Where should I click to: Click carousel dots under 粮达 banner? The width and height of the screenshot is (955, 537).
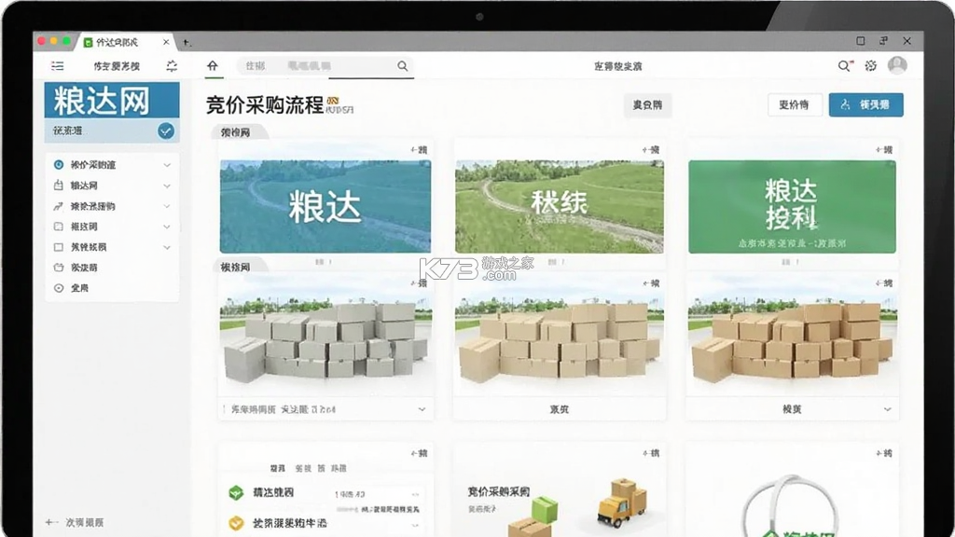coord(324,262)
